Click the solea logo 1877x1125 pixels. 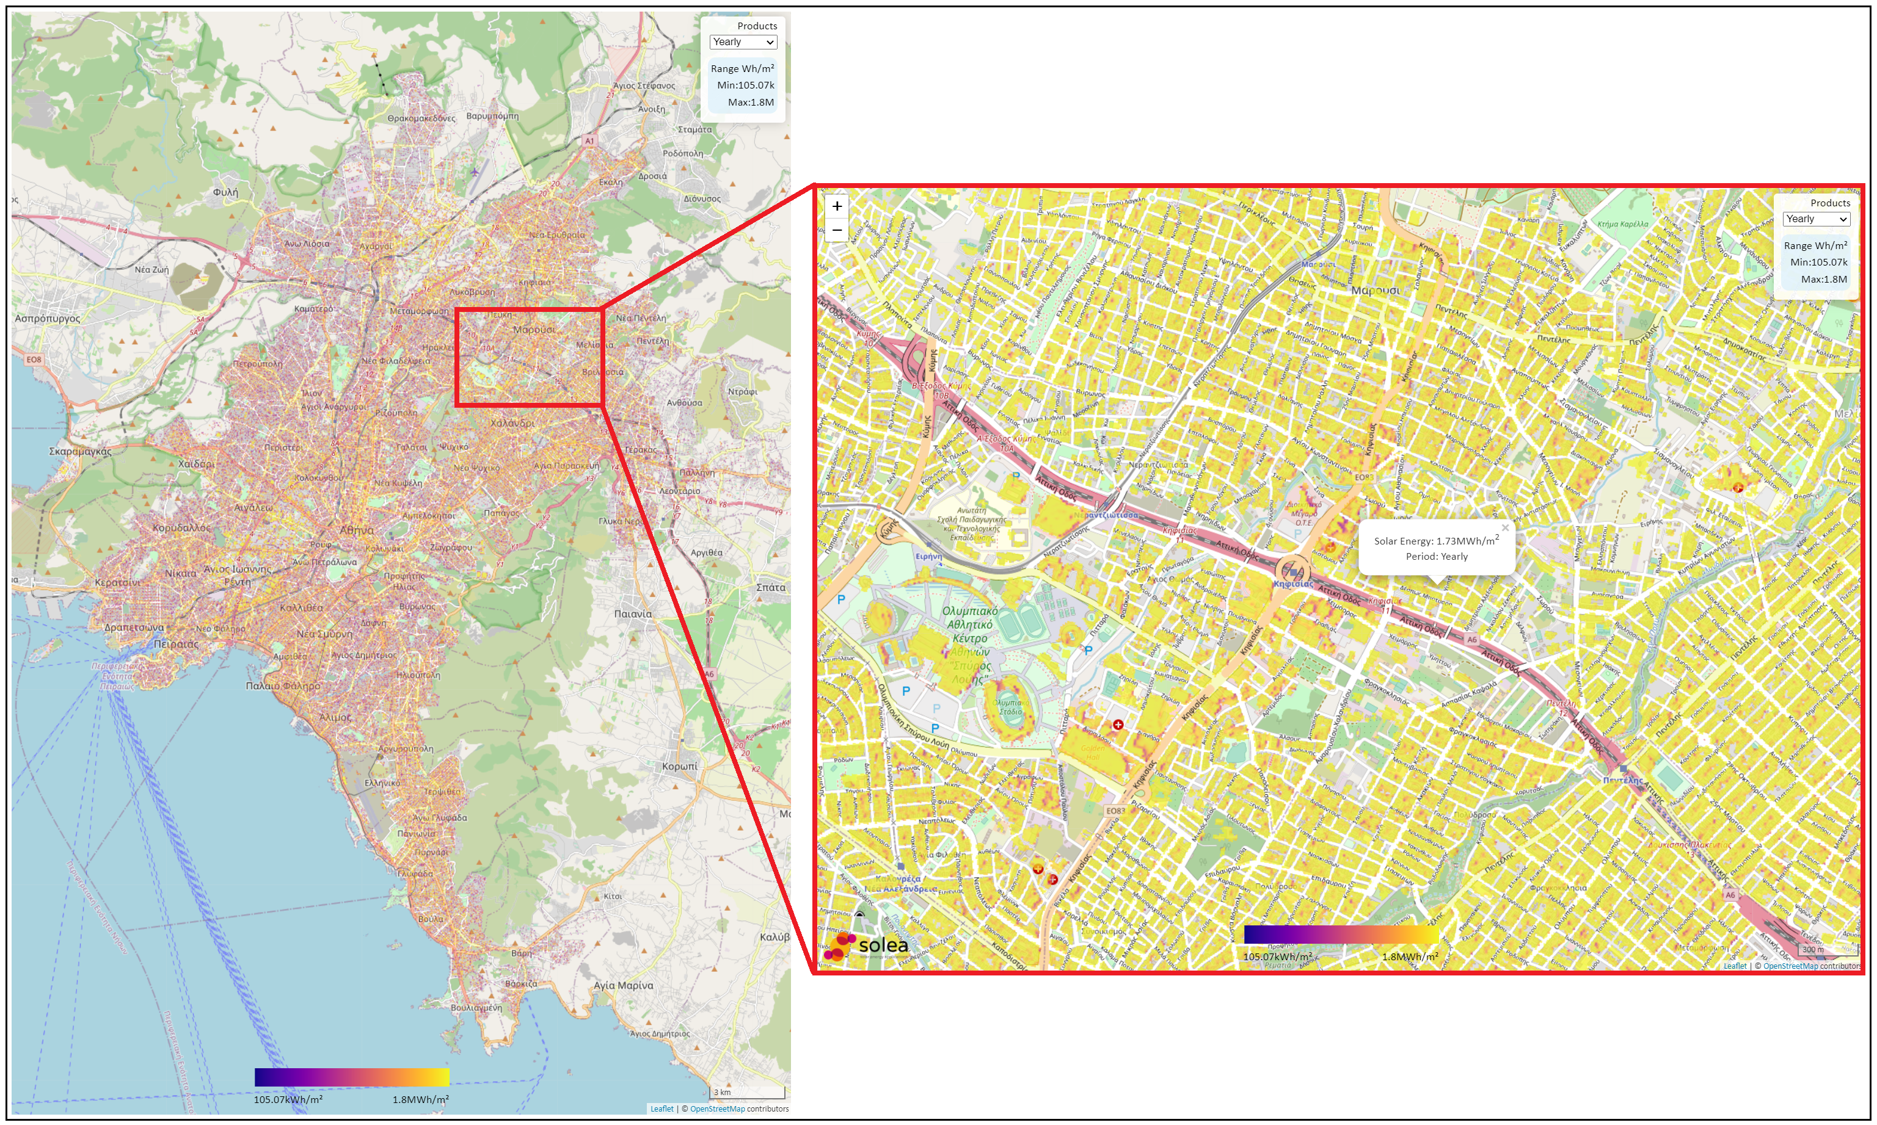[866, 946]
